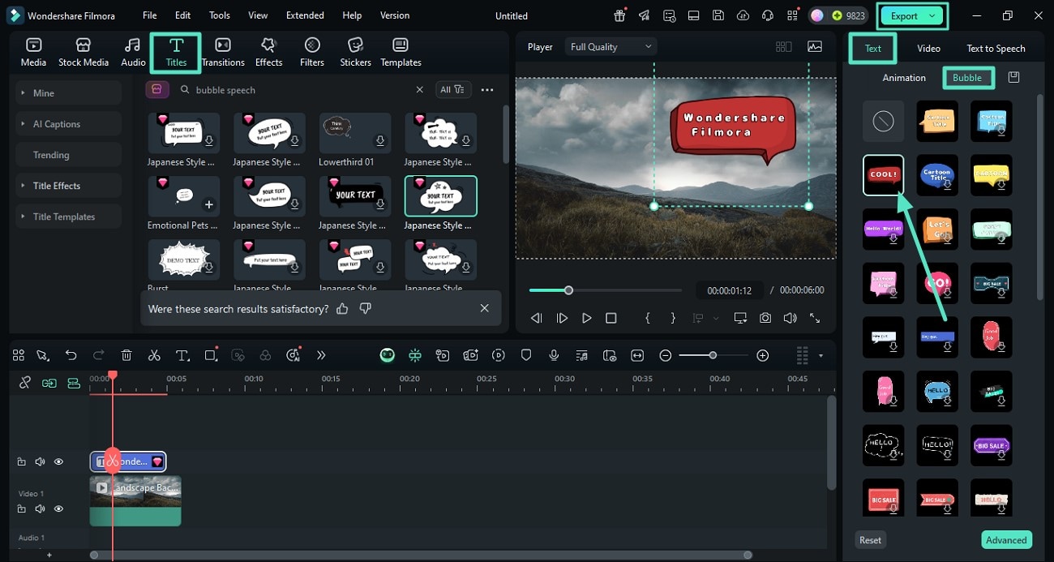Open the audio mixer music-list icon
The width and height of the screenshot is (1054, 562).
pyautogui.click(x=581, y=355)
